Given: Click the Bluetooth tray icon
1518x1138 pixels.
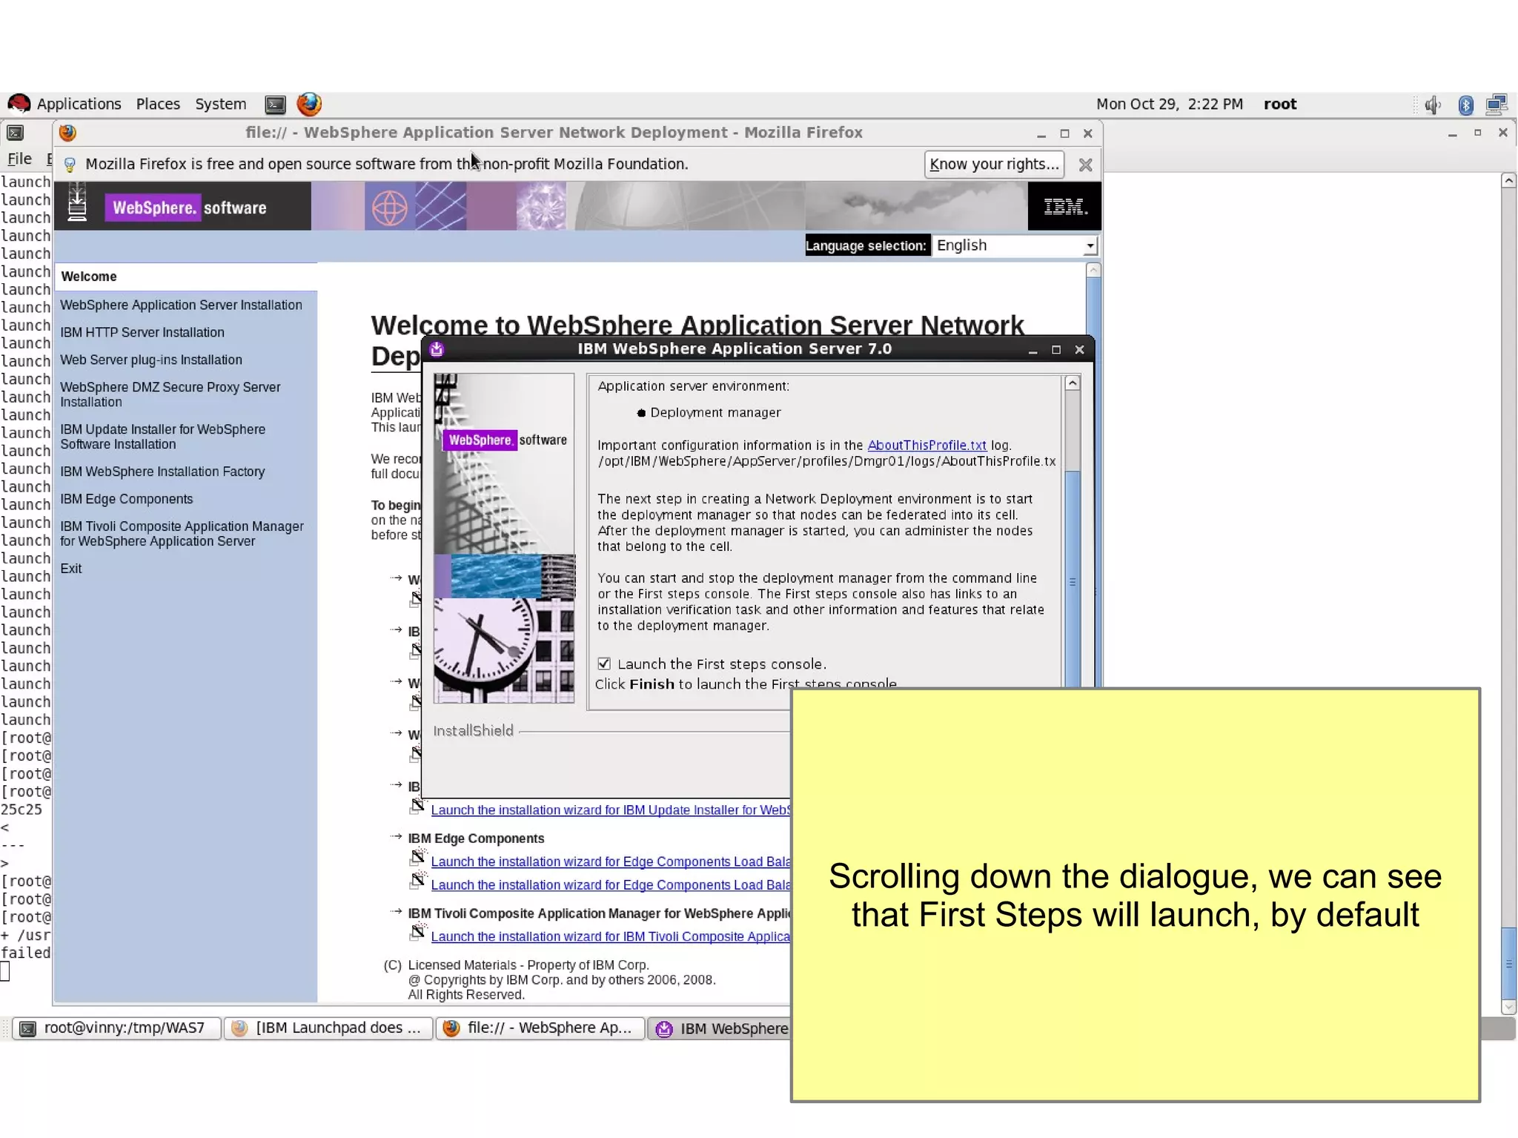Looking at the screenshot, I should 1465,105.
